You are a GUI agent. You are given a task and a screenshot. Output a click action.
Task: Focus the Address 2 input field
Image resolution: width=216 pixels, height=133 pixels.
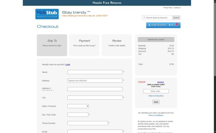[95, 89]
